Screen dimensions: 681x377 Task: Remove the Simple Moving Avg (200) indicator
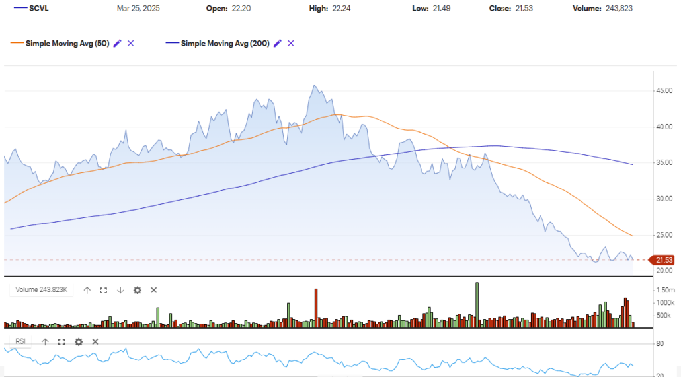pos(291,43)
